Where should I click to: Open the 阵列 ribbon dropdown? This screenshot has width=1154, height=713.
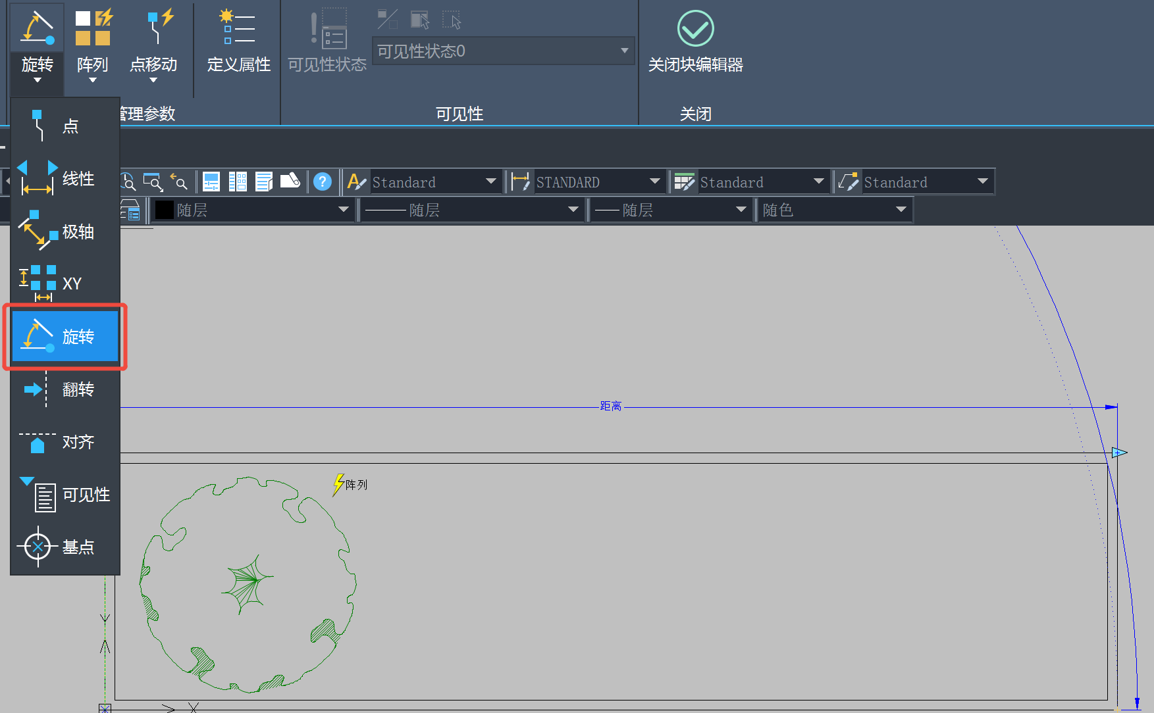pyautogui.click(x=92, y=80)
